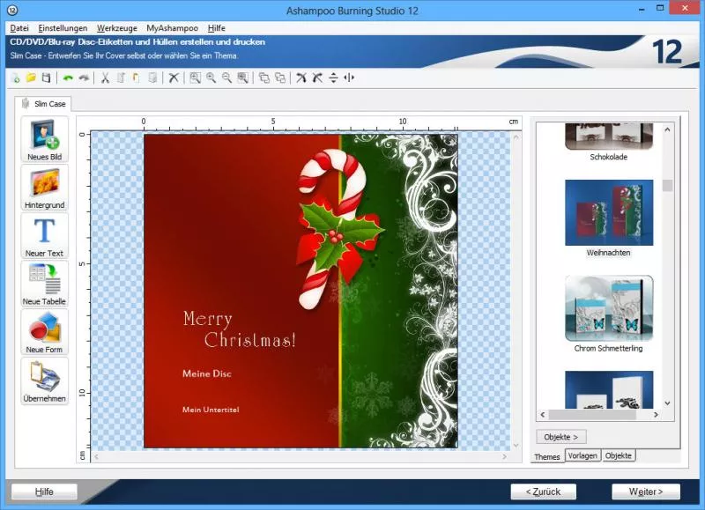The image size is (705, 510).
Task: Open the Werkzeuge menu
Action: point(117,28)
